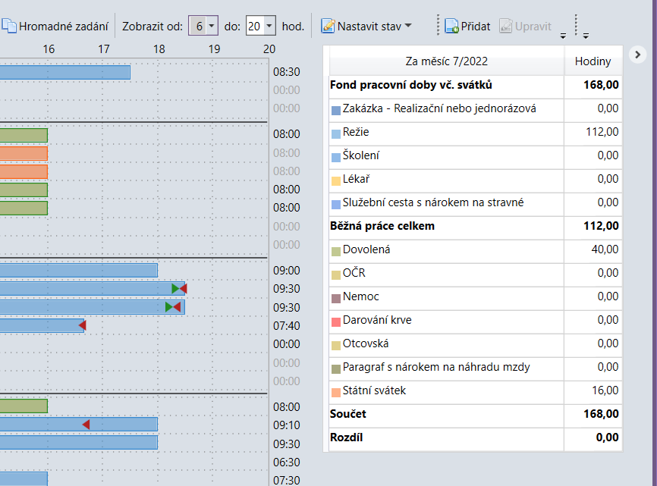The height and width of the screenshot is (486, 657).
Task: Click the Dovolená color swatch in legend
Action: point(336,250)
